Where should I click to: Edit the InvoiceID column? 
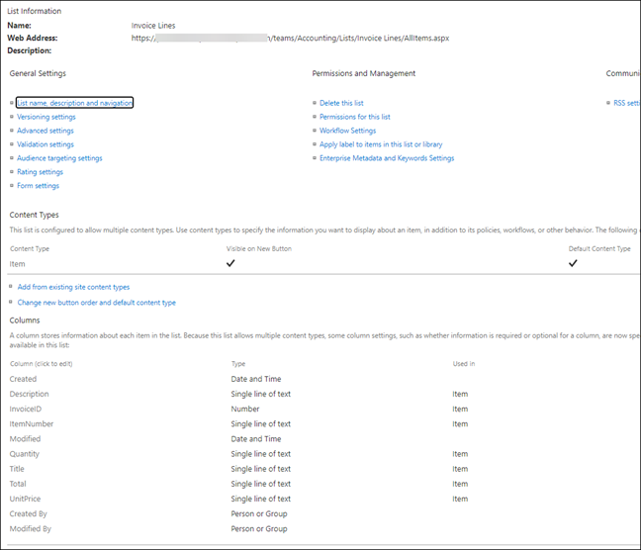(x=28, y=409)
